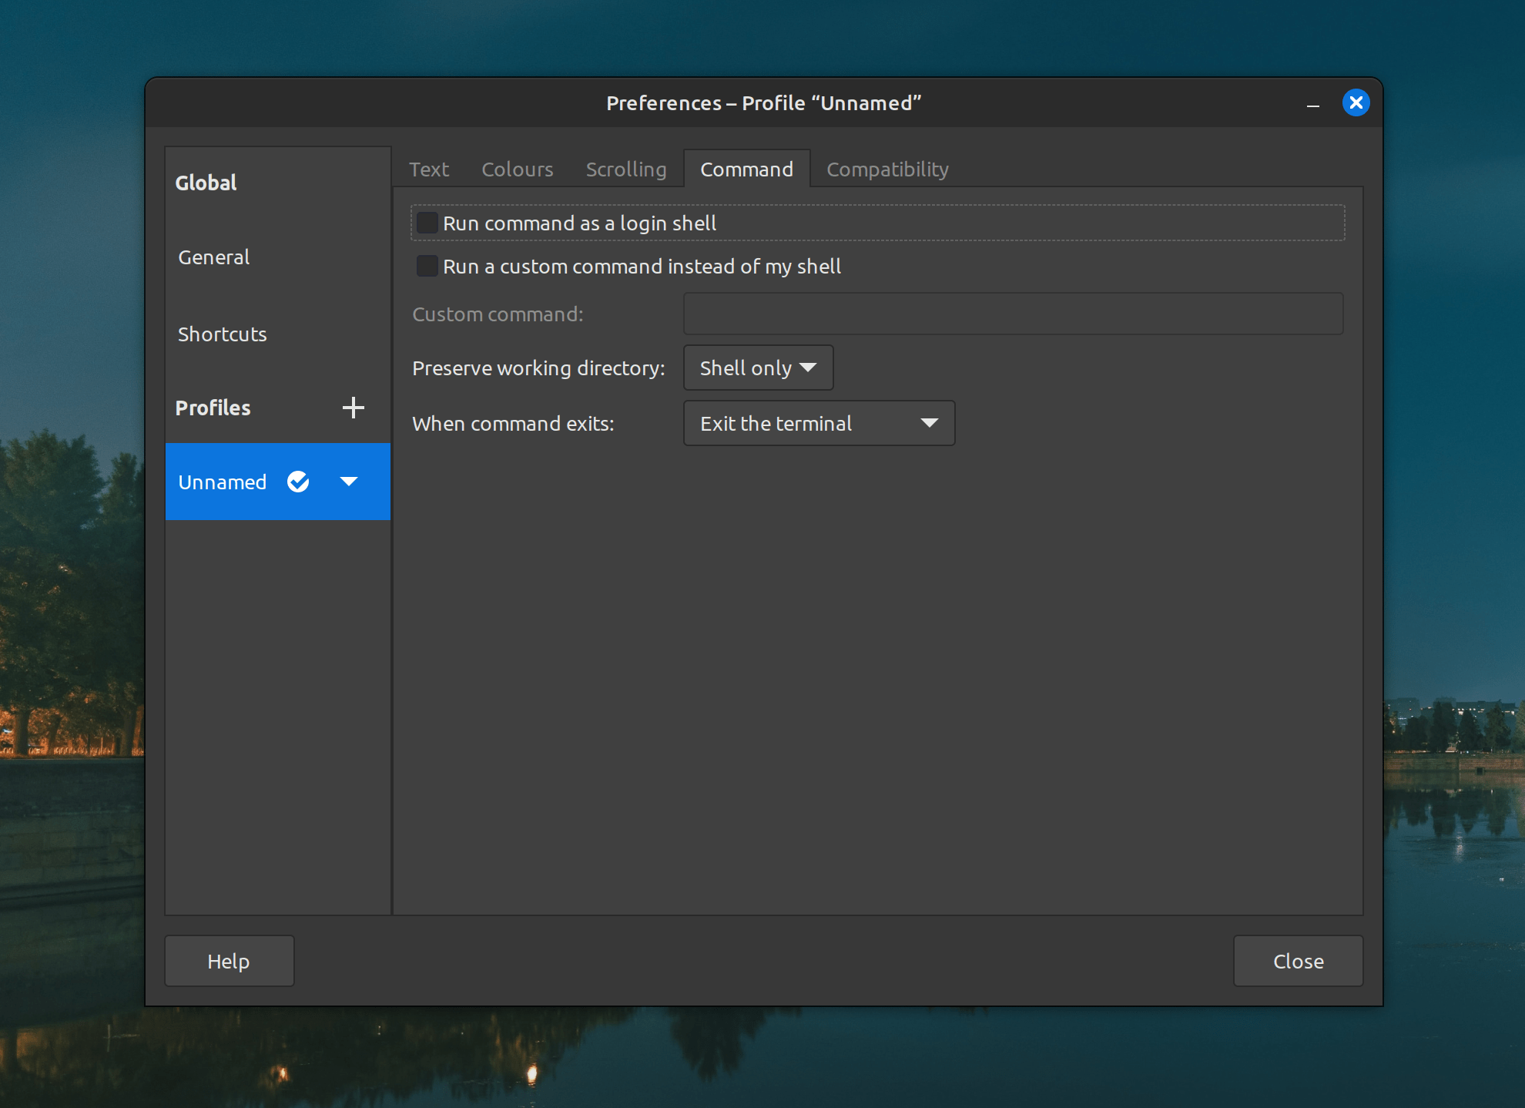Viewport: 1525px width, 1108px height.
Task: Open the Scrolling tab
Action: pos(625,169)
